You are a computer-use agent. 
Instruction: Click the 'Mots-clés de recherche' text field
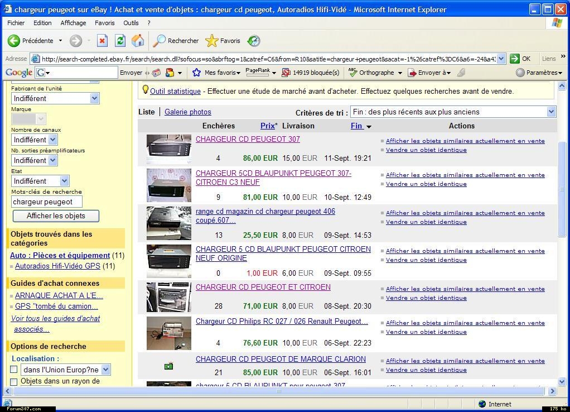click(x=47, y=202)
